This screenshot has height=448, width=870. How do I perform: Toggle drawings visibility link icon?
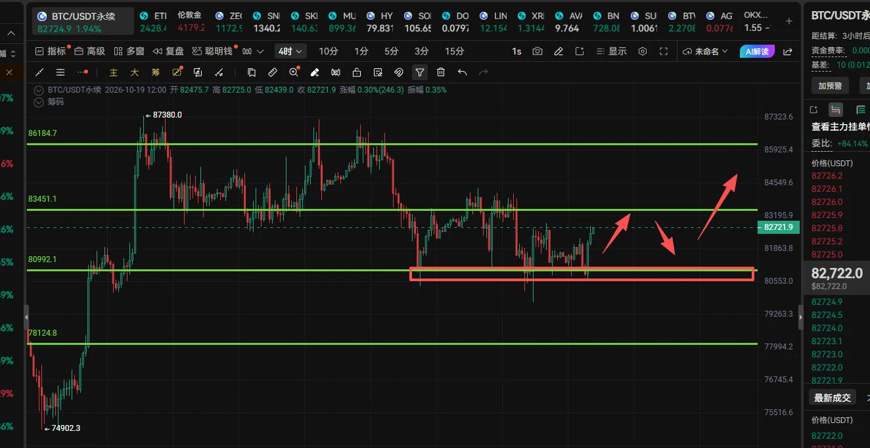399,72
